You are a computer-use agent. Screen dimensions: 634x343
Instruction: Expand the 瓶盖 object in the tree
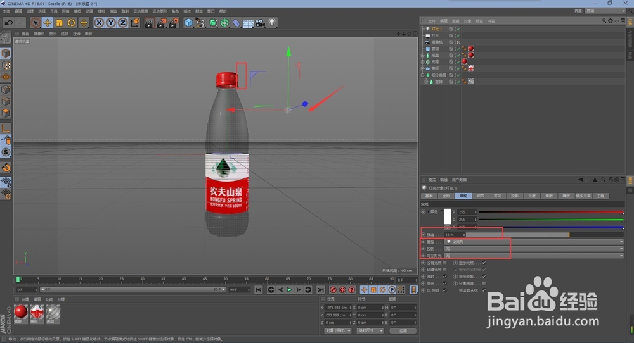(423, 55)
